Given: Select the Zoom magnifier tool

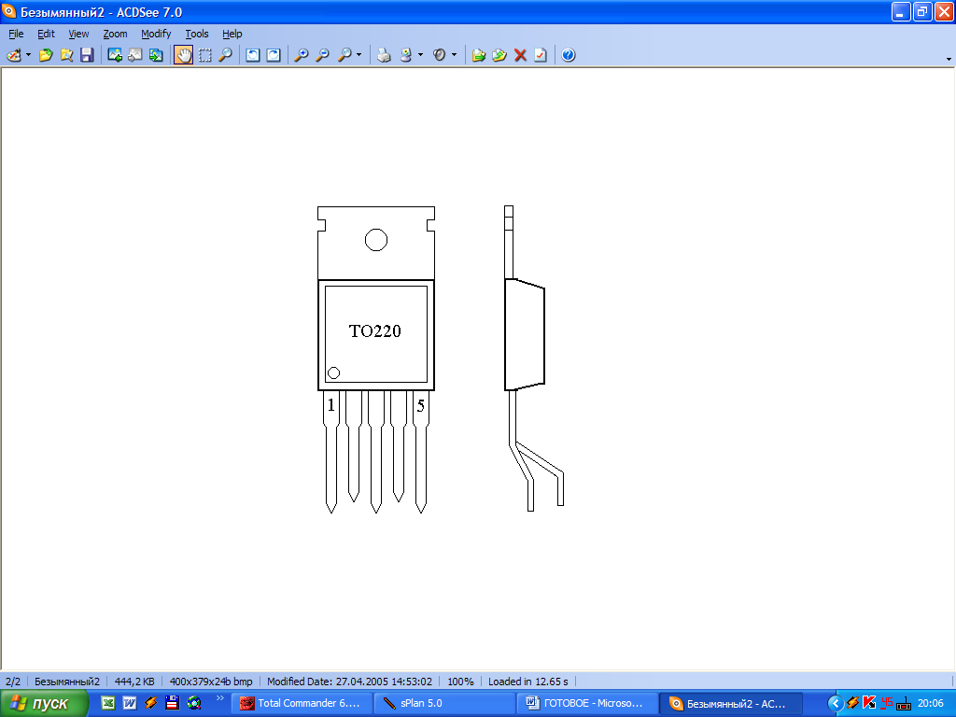Looking at the screenshot, I should tap(226, 55).
